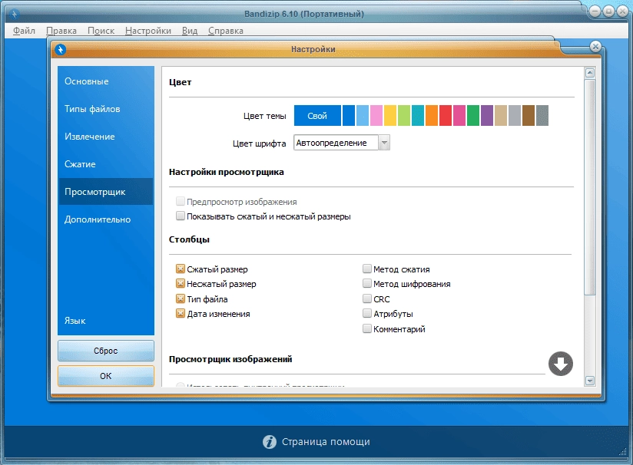Pick the magenta theme color swatch
Screen dimensions: 633x465
[459, 116]
